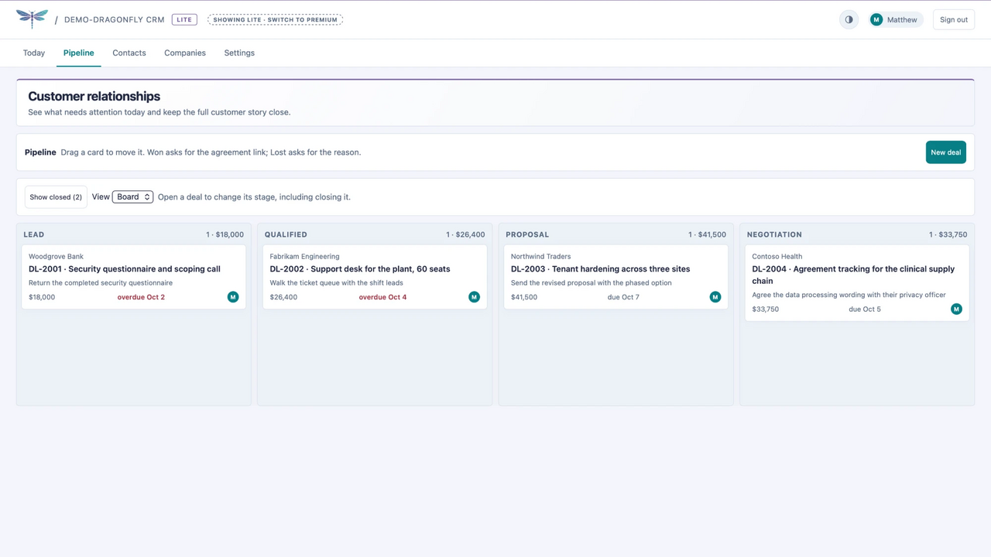Click owner avatar on Woodgrove Bank card

pos(233,297)
